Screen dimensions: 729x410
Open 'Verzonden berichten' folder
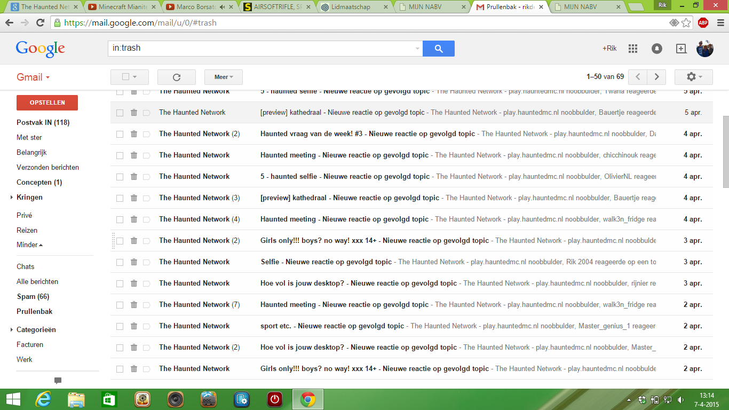pos(48,168)
